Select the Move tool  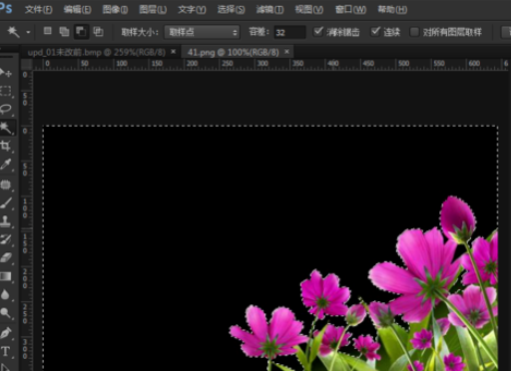pyautogui.click(x=6, y=73)
